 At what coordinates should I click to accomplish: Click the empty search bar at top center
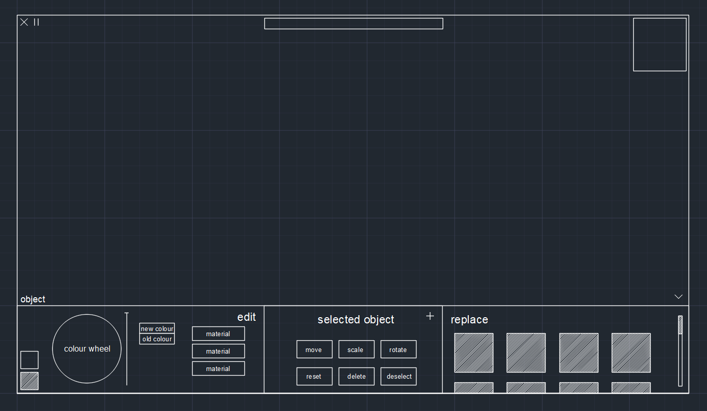coord(353,24)
